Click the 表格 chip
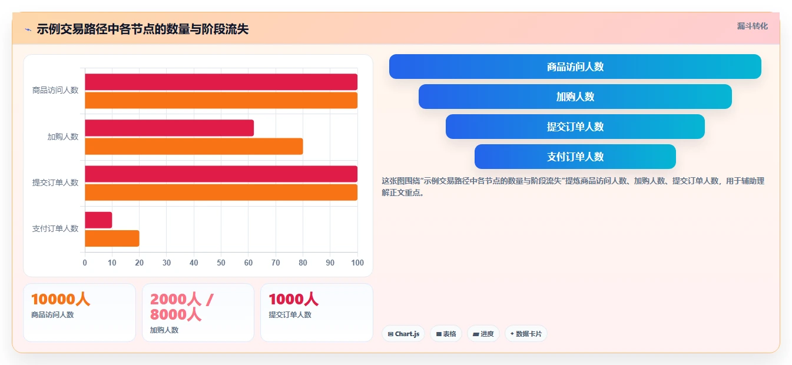The image size is (792, 365). 446,334
